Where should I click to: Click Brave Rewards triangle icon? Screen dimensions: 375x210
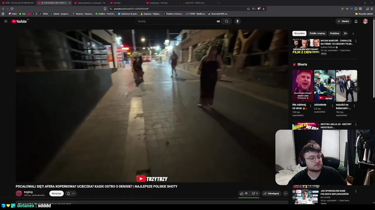(263, 9)
